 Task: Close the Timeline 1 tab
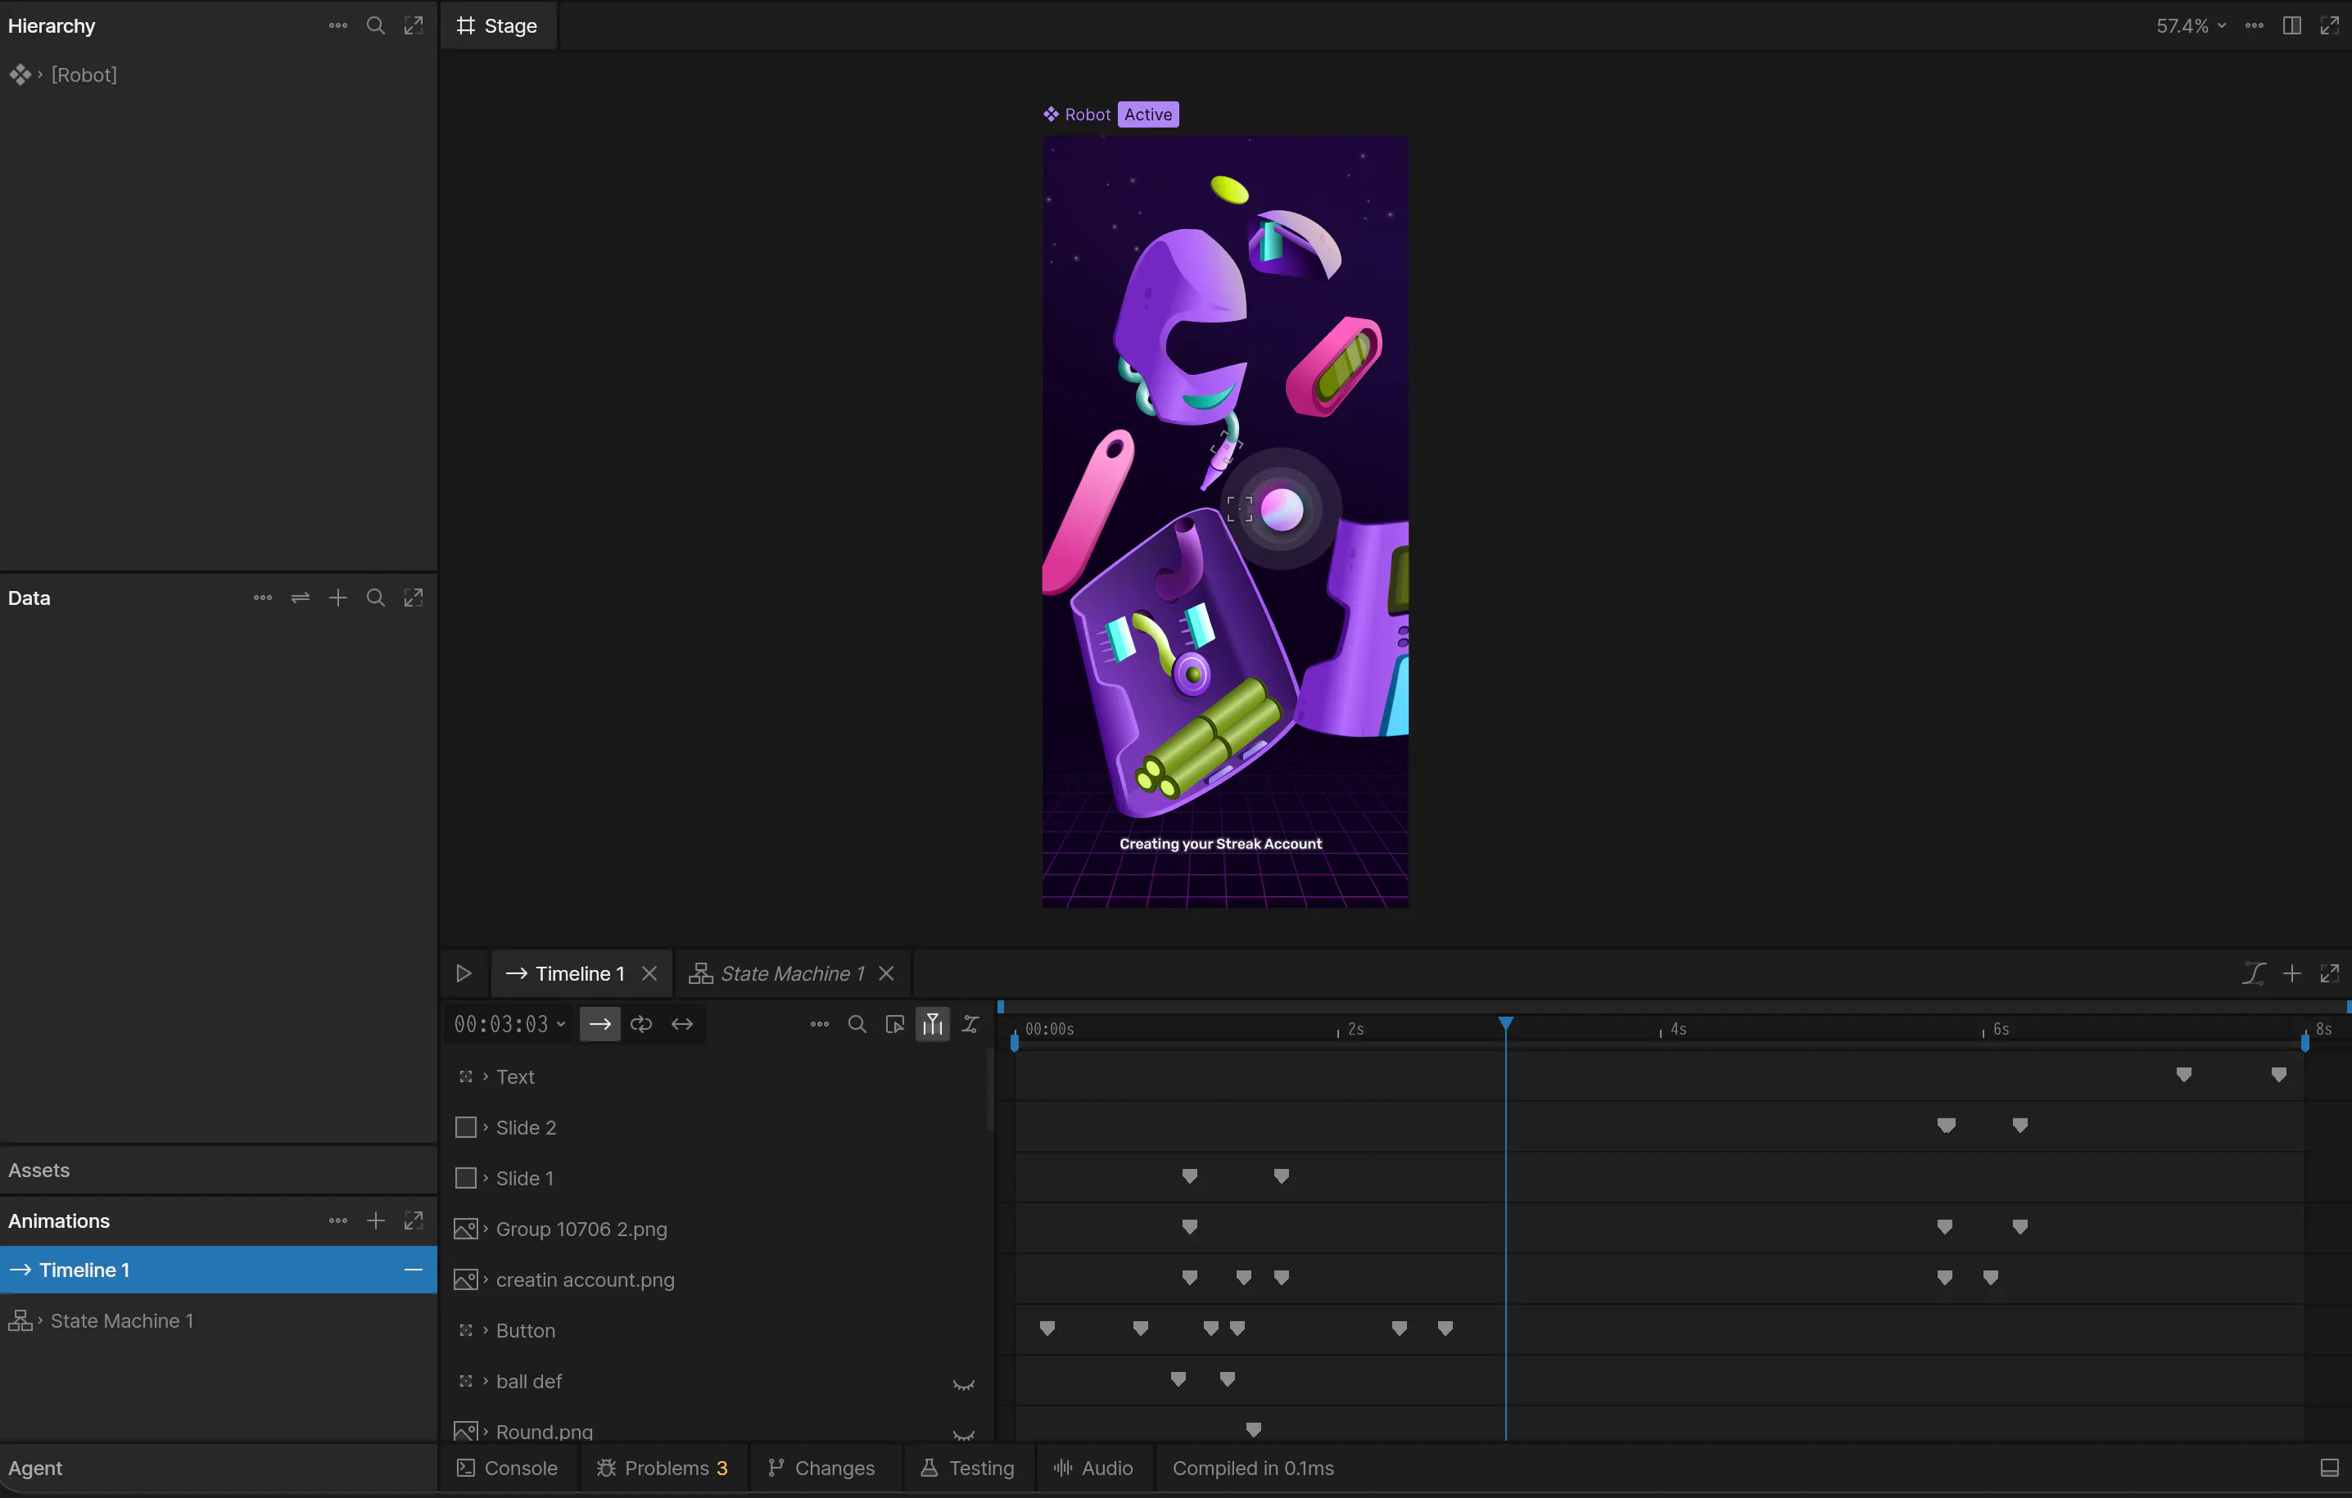pyautogui.click(x=649, y=973)
